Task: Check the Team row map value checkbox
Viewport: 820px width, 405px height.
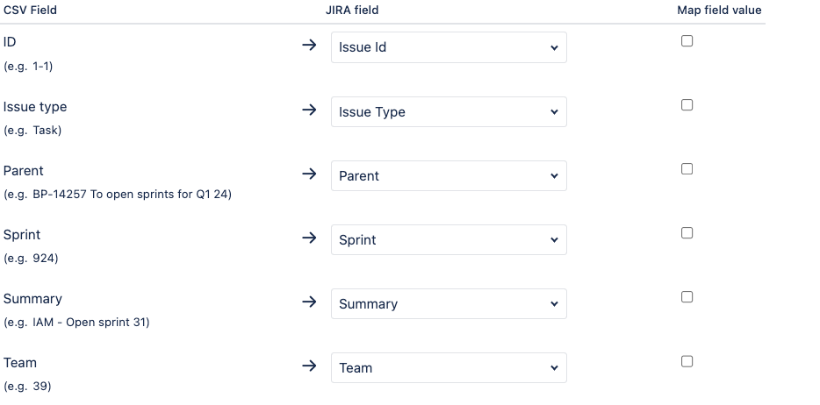Action: 687,360
